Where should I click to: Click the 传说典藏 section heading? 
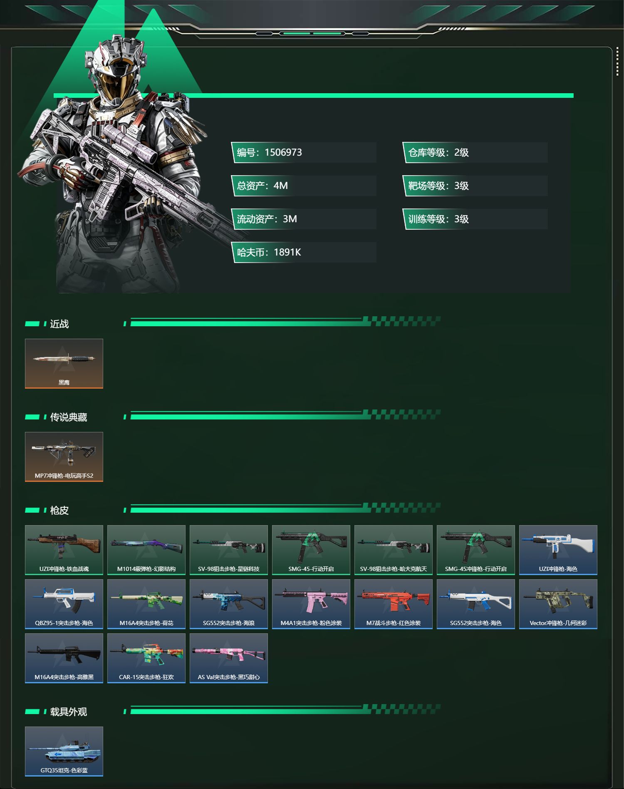tap(69, 417)
